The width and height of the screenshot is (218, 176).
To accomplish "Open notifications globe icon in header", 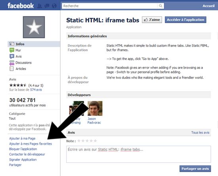I will [54, 6].
